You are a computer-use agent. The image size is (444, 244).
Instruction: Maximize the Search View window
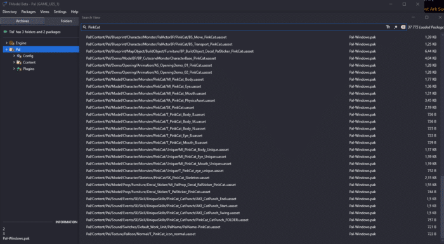(x=426, y=17)
